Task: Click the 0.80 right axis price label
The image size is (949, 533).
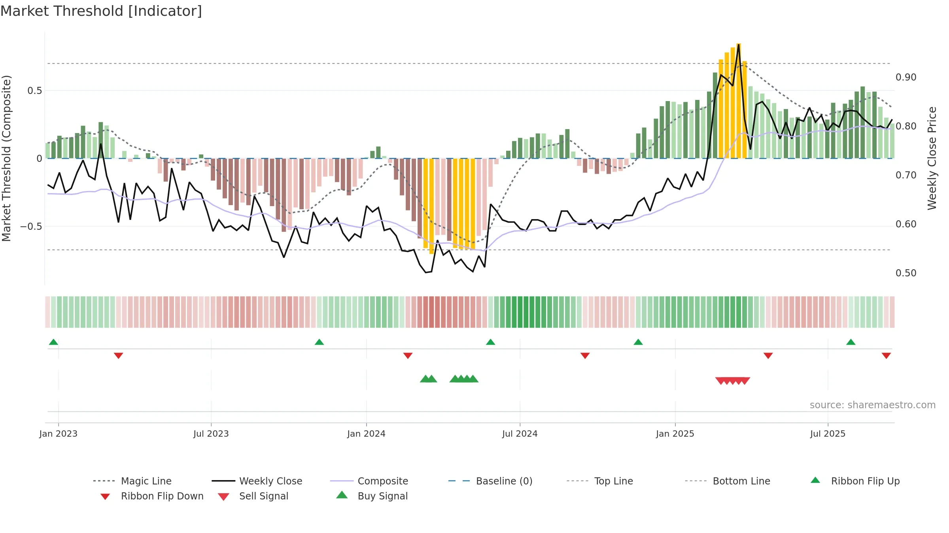Action: click(x=906, y=126)
